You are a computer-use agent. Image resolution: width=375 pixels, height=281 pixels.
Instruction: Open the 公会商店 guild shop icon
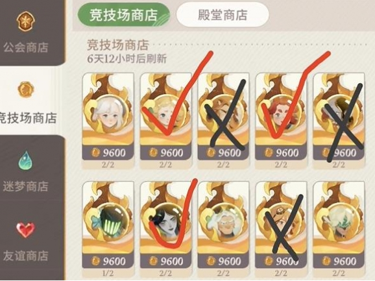(x=26, y=22)
